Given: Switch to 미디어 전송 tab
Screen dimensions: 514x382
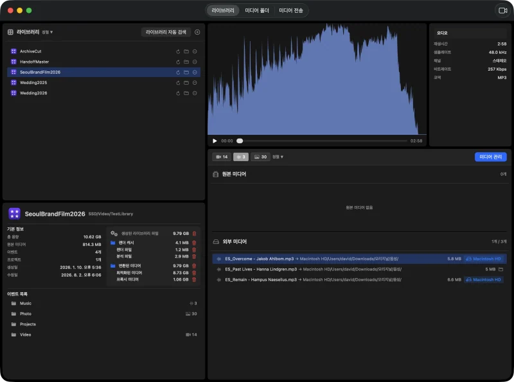Looking at the screenshot, I should [291, 10].
